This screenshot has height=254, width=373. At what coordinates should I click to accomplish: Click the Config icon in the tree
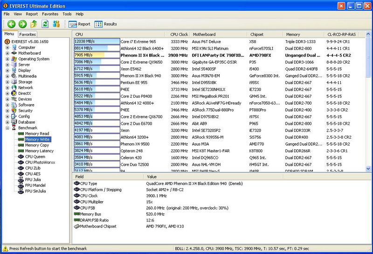(x=14, y=116)
